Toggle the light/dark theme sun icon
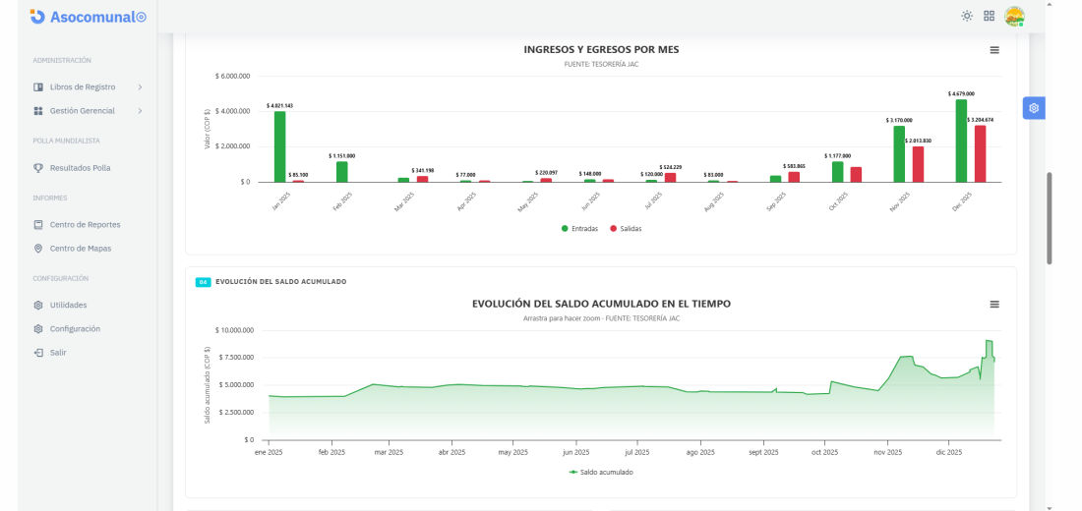Screen dimensions: 1082x511 (x=967, y=16)
